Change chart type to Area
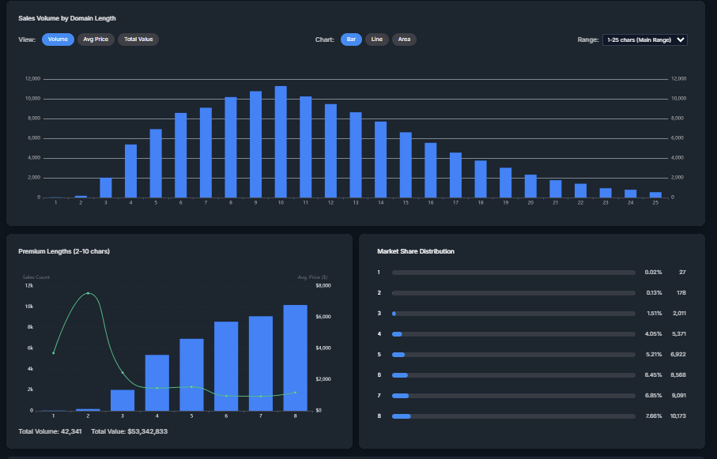This screenshot has width=717, height=459. pos(404,40)
